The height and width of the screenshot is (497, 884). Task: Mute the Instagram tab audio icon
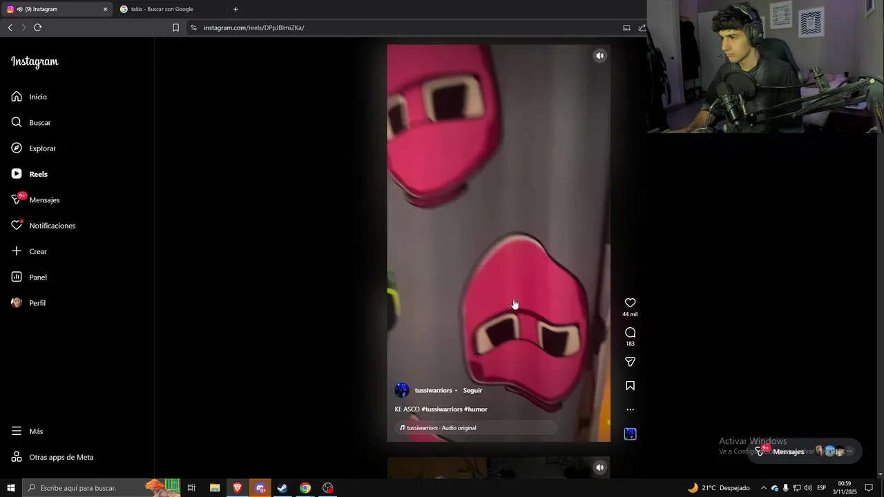(19, 9)
